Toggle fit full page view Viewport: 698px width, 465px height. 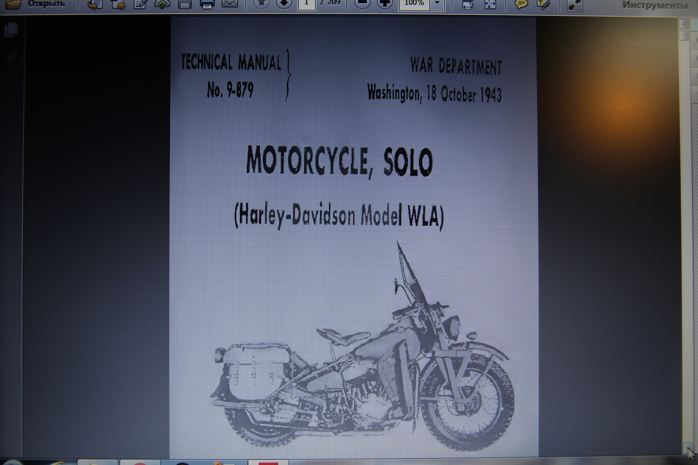490,4
